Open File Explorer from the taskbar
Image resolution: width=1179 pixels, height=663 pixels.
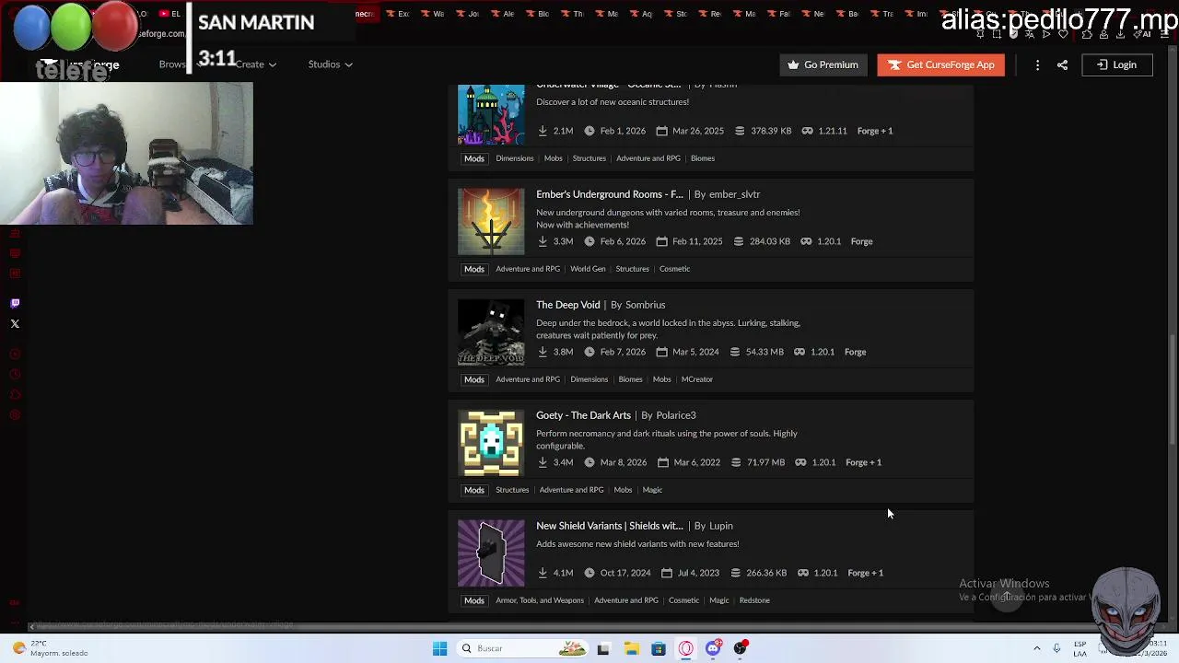click(x=631, y=648)
